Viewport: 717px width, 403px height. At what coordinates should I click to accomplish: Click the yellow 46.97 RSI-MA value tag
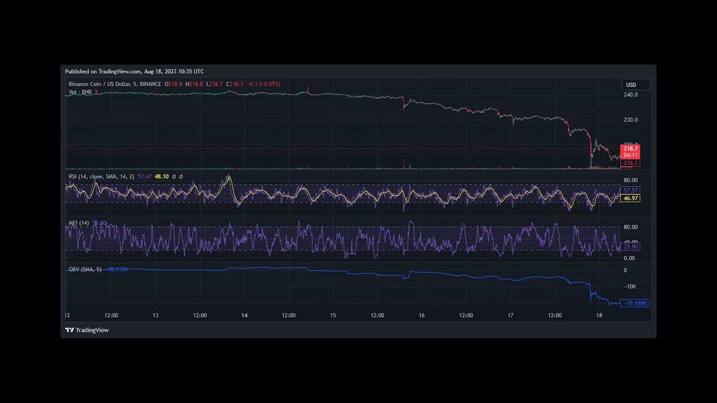[x=630, y=198]
